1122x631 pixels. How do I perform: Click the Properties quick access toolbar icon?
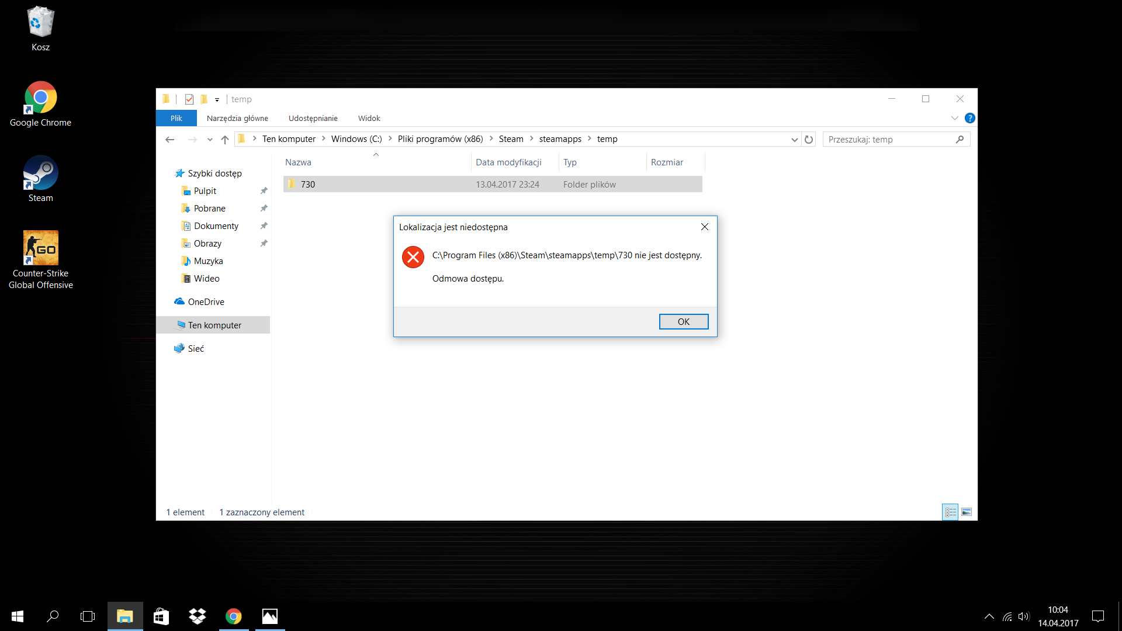189,99
